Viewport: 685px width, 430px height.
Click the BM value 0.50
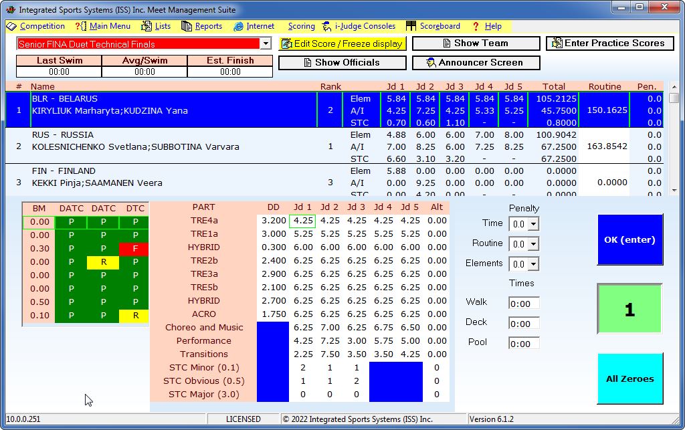(39, 302)
